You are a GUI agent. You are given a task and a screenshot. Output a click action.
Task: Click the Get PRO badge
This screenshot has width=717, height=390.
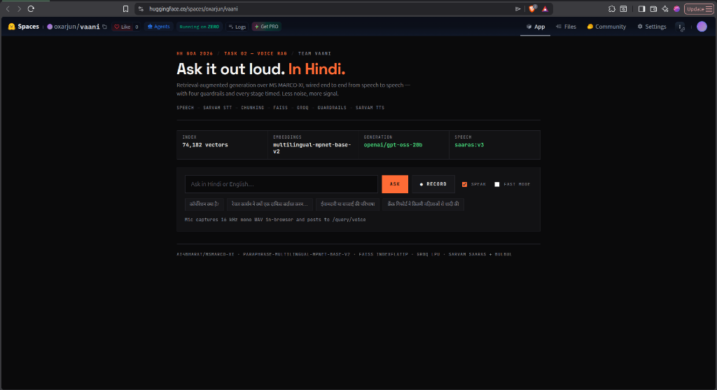pyautogui.click(x=267, y=27)
